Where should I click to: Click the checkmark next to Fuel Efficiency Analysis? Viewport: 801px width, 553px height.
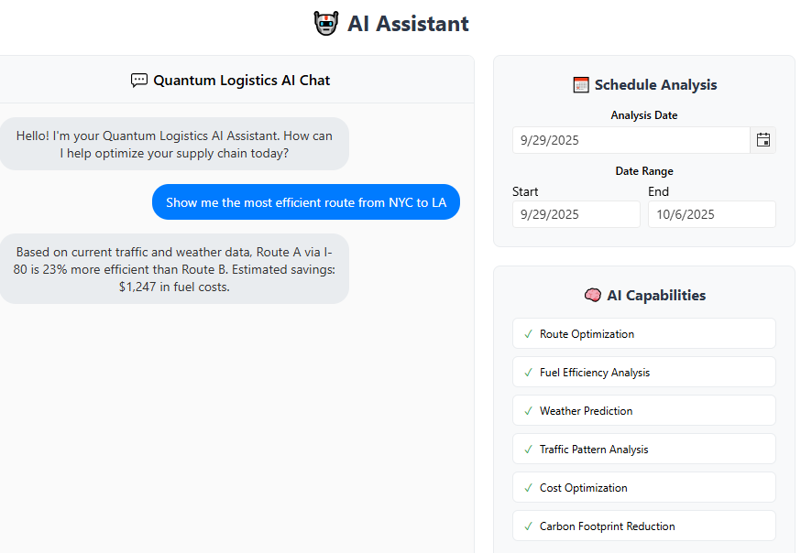(528, 373)
